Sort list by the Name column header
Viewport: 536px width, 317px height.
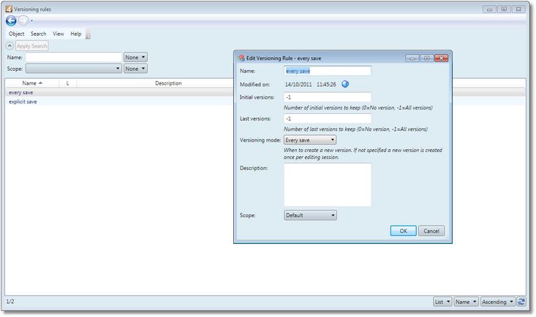pos(32,83)
